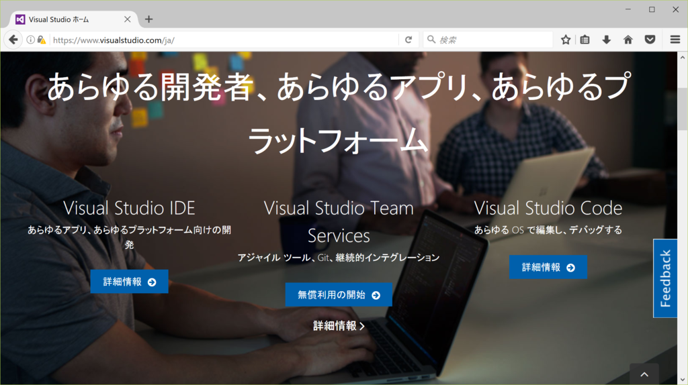Open a new tab with plus button
688x385 pixels.
(148, 19)
